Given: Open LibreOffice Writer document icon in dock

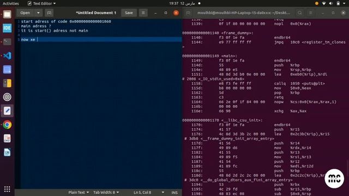Looking at the screenshot, I should (x=7, y=152).
